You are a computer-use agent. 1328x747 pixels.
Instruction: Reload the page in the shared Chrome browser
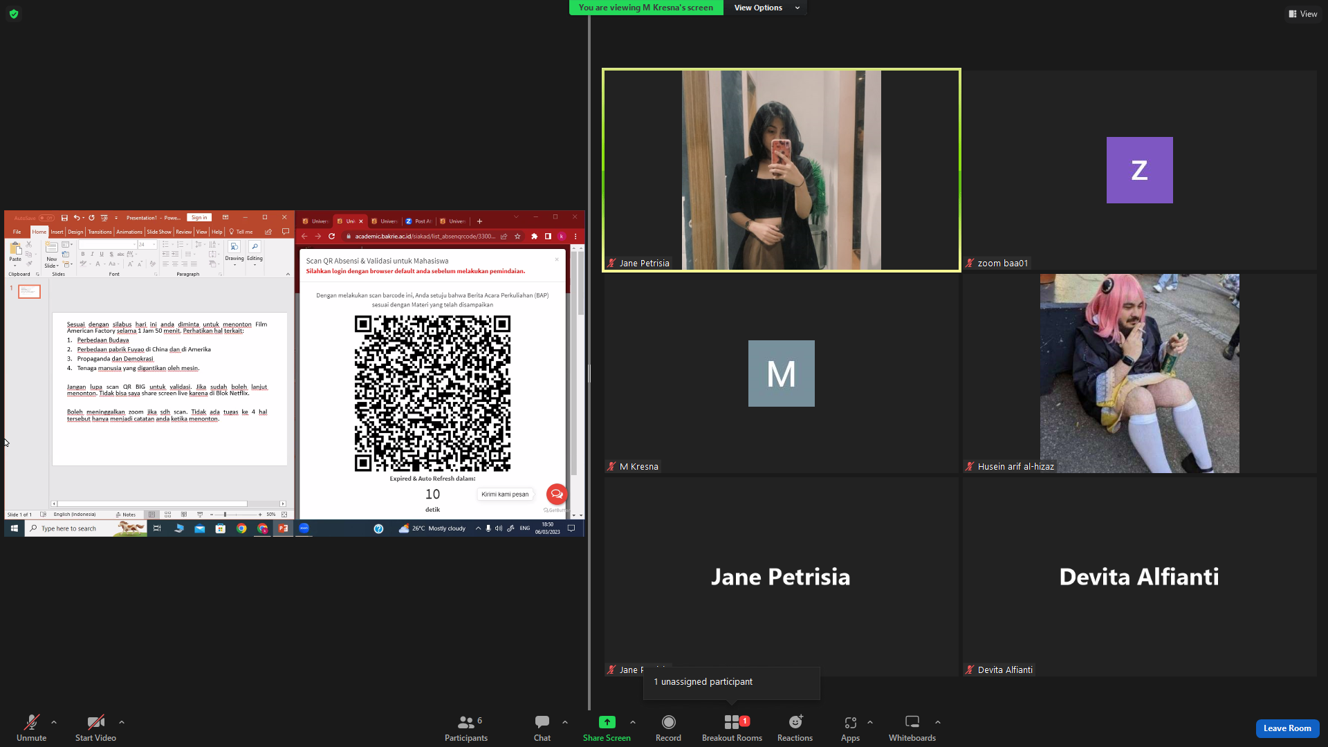[x=331, y=237]
